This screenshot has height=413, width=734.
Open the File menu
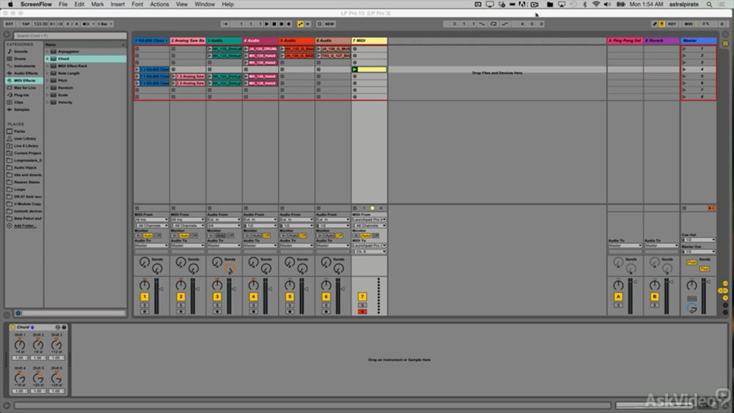tap(62, 4)
